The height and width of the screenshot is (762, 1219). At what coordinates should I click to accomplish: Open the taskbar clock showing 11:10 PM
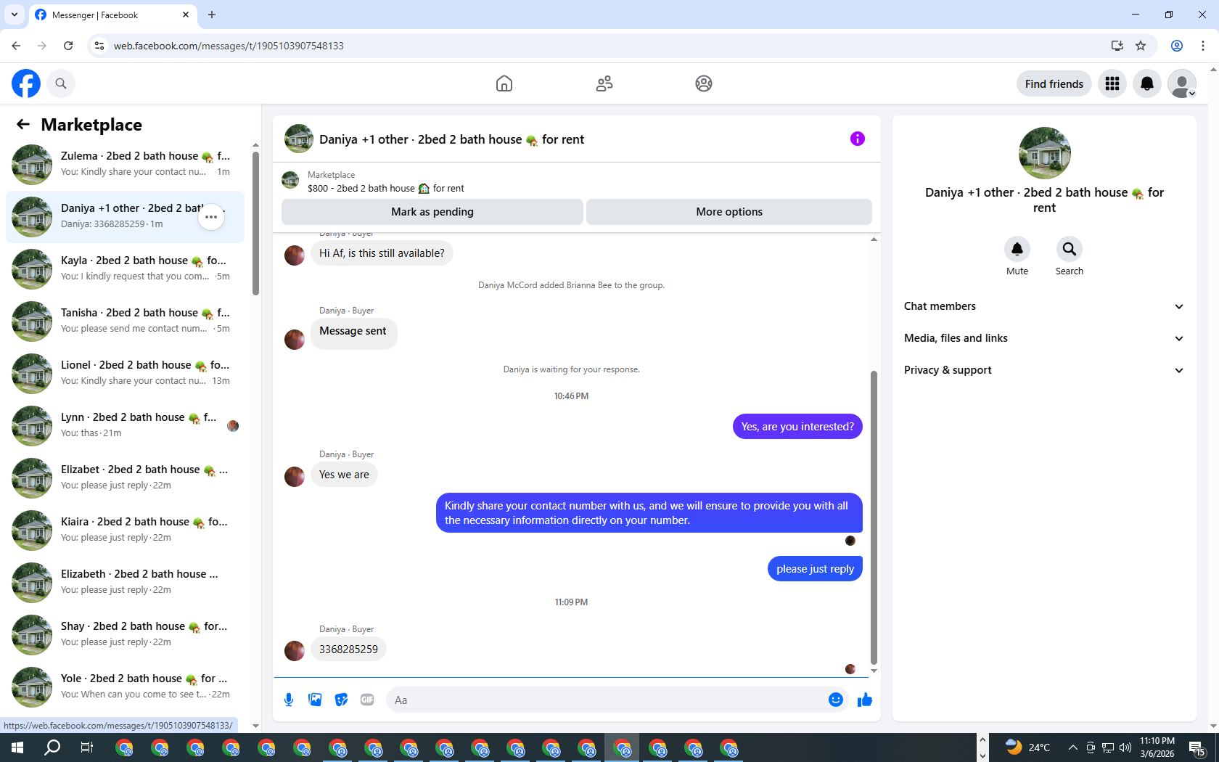(x=1157, y=747)
